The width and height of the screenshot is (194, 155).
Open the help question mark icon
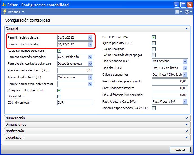(187, 12)
